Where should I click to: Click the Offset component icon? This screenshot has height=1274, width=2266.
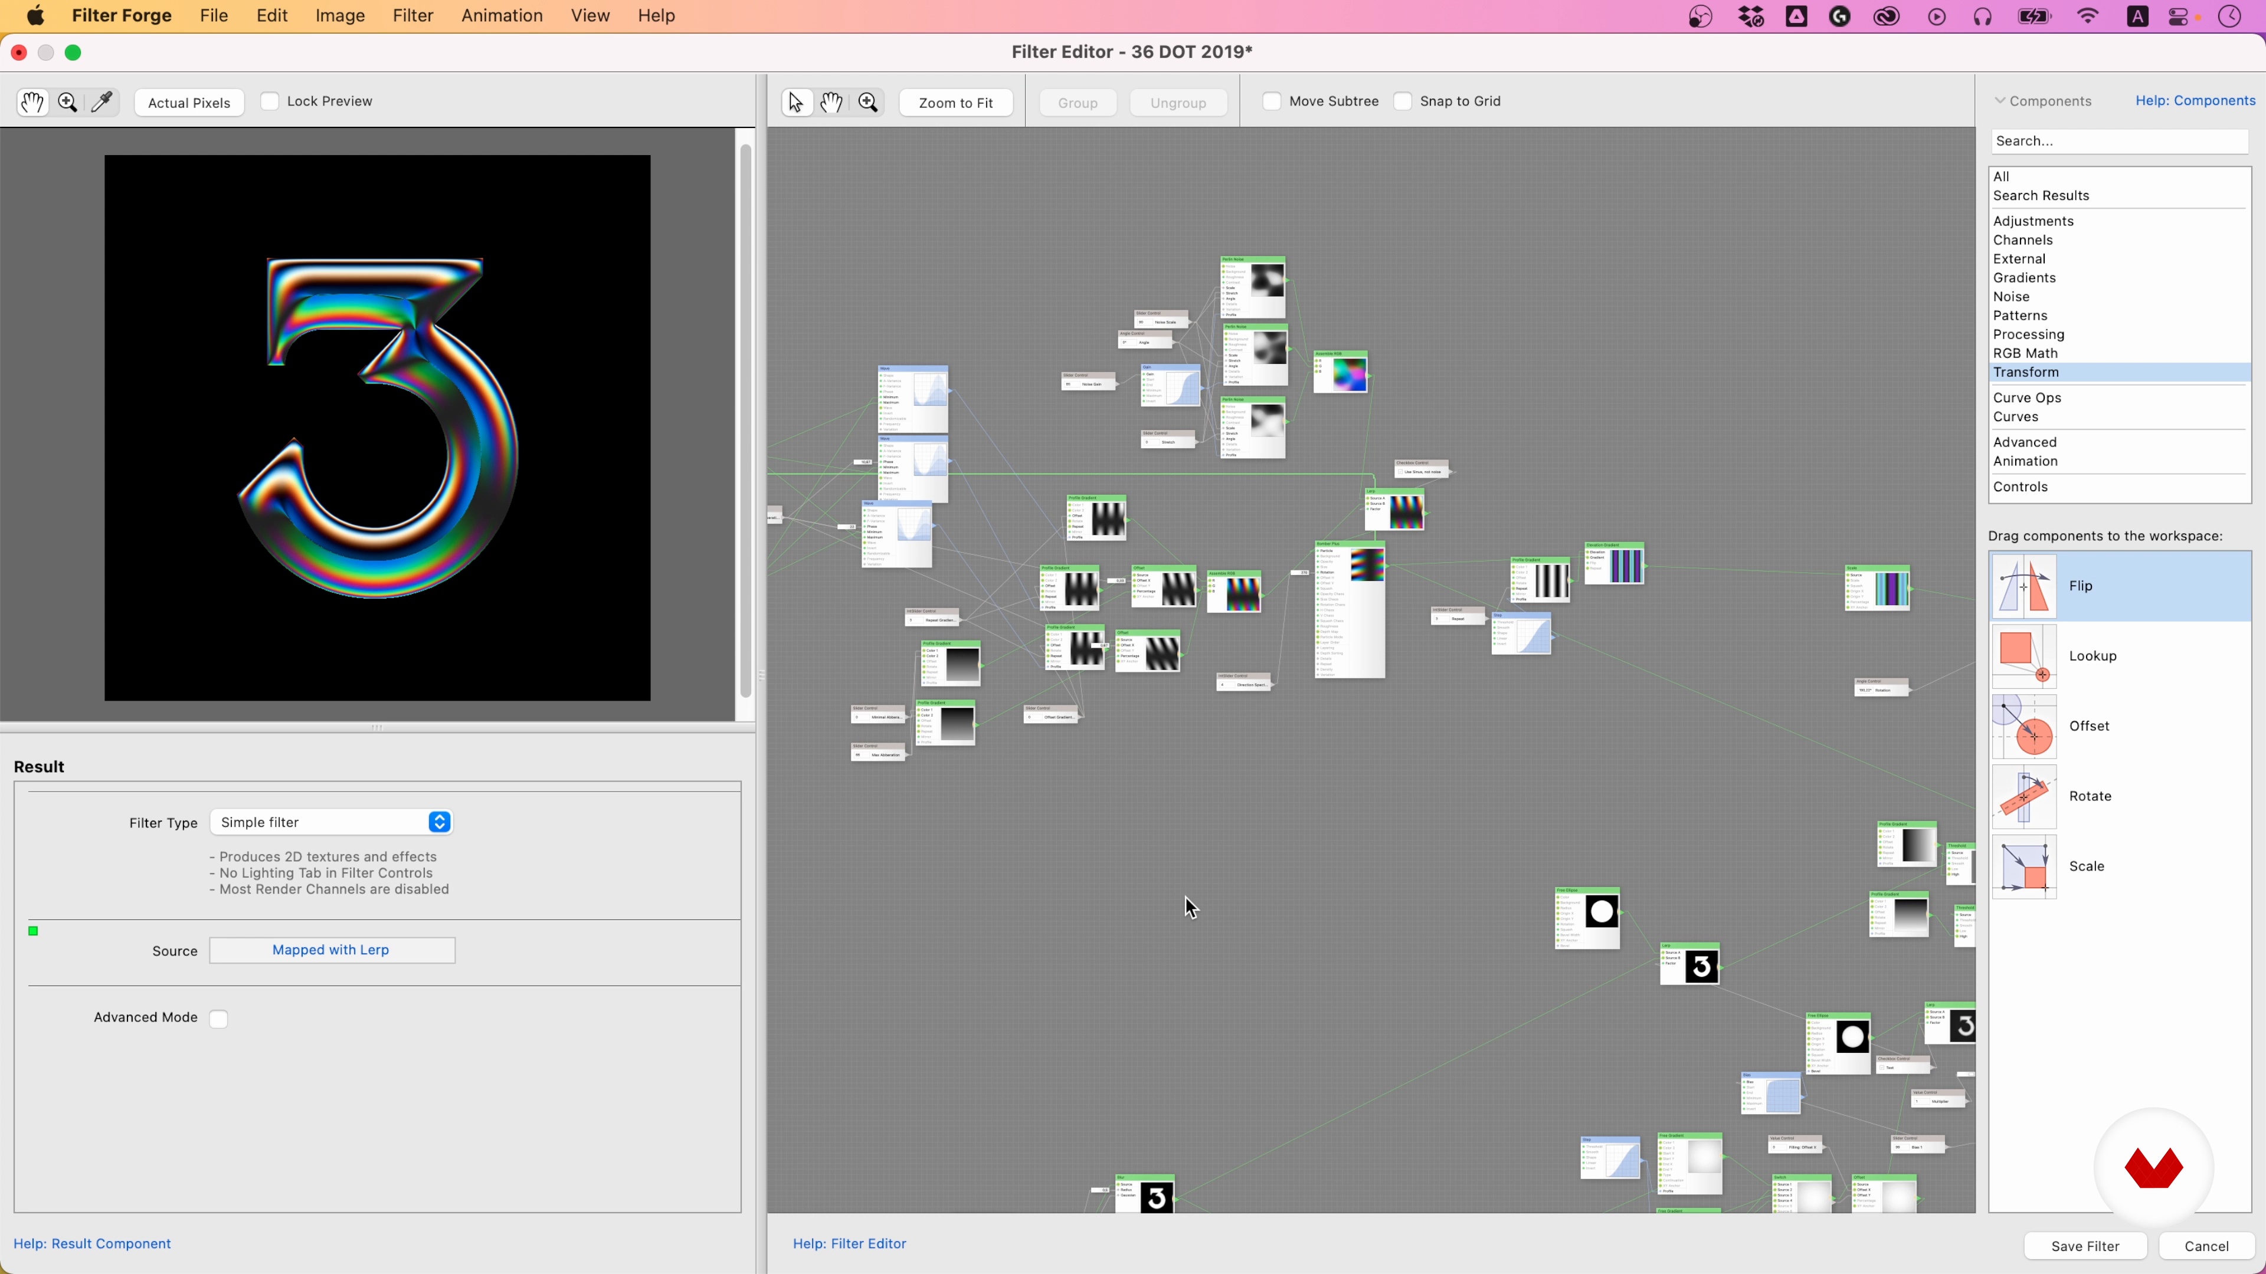2023,726
